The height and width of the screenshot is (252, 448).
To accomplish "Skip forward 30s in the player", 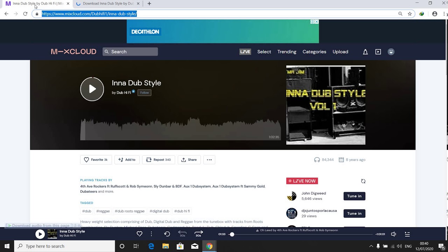I will click(x=198, y=234).
